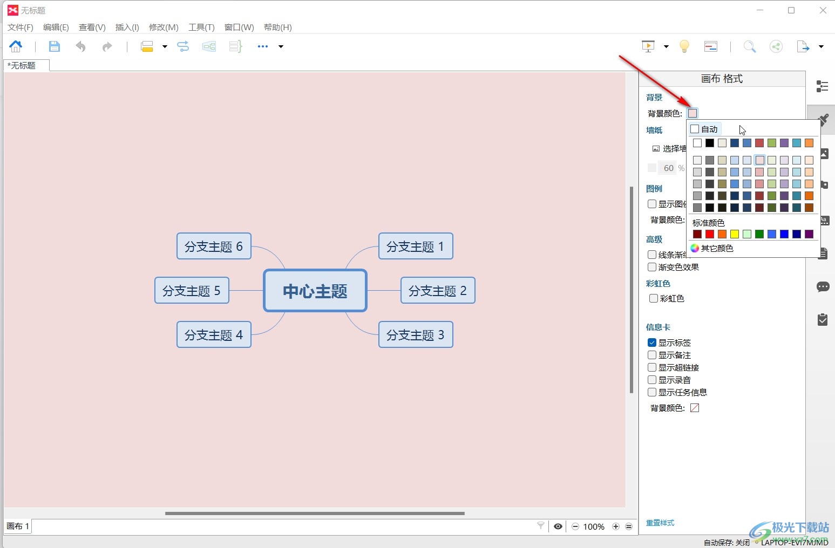Expand the presentation dropdown arrow

666,47
